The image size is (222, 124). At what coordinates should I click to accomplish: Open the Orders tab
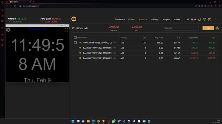click(131, 19)
